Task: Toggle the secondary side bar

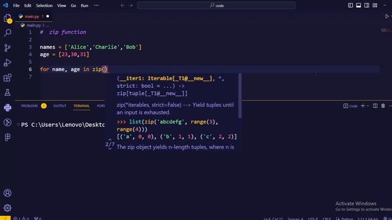Action: (x=366, y=5)
